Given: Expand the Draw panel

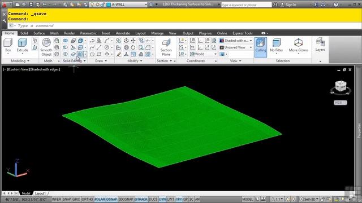Looking at the screenshot, I should click(101, 61).
